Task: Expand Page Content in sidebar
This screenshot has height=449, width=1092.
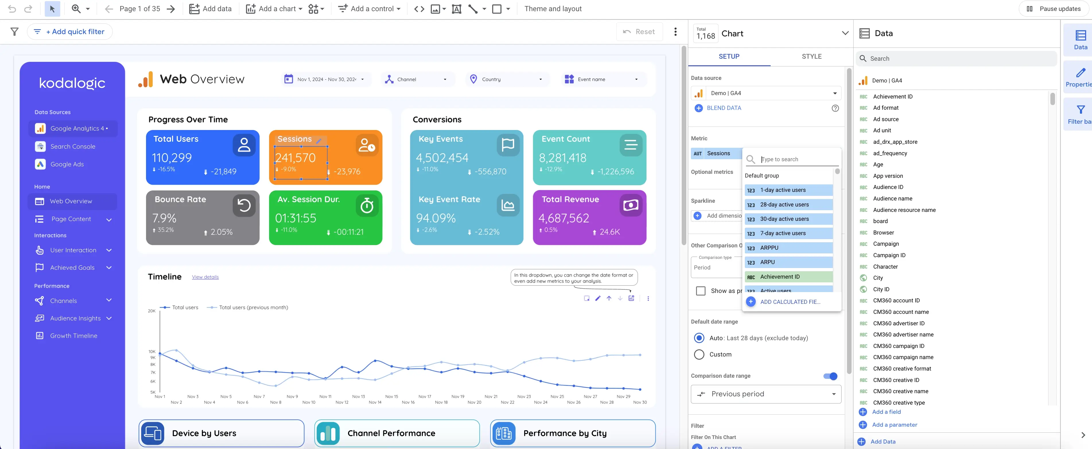Action: (x=109, y=220)
